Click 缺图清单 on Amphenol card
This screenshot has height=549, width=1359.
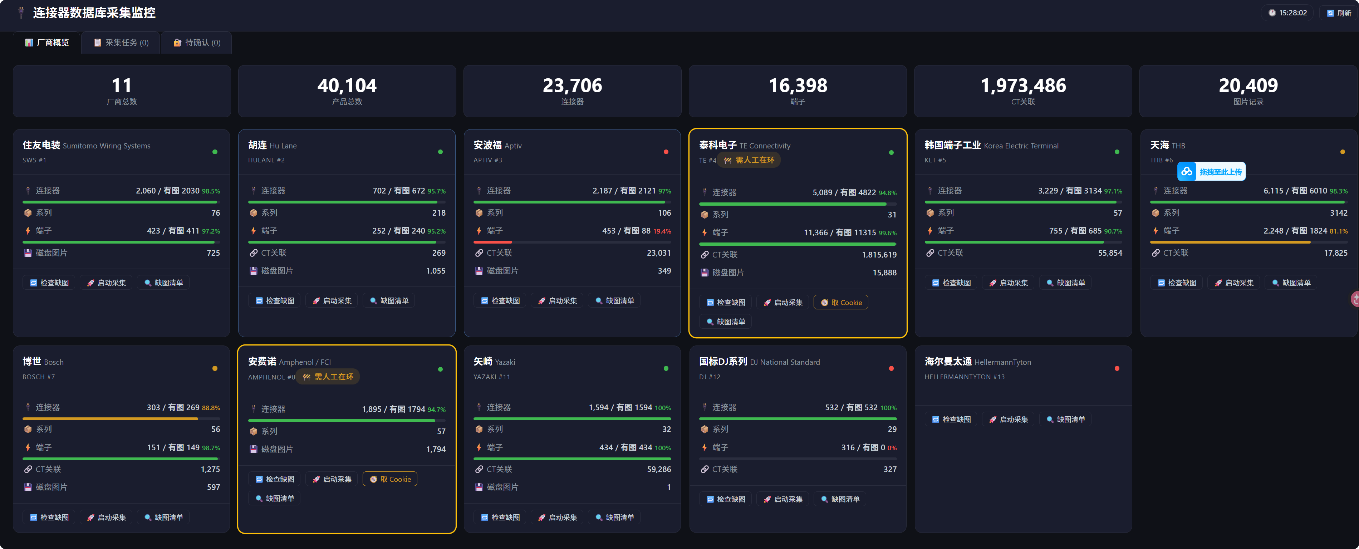pos(274,499)
